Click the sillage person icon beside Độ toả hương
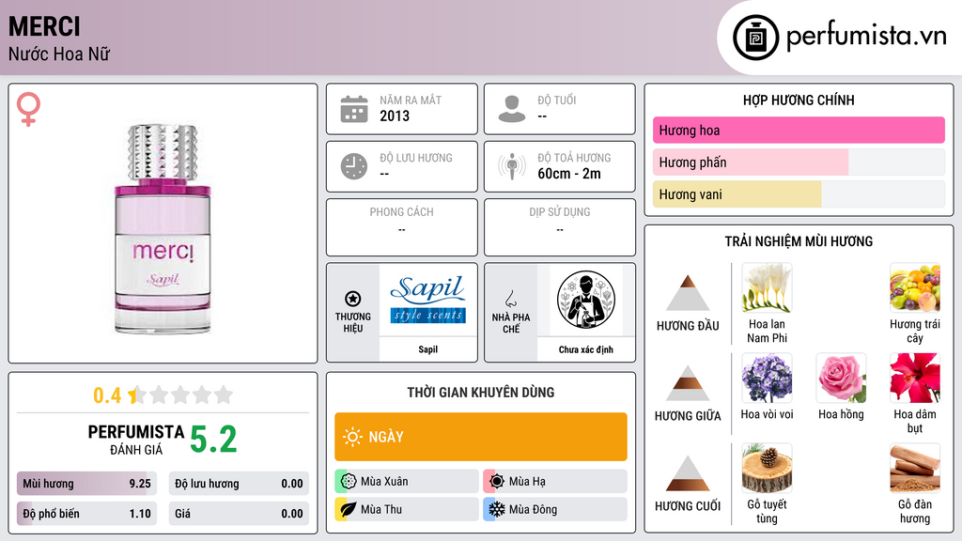This screenshot has width=962, height=541. coord(512,166)
